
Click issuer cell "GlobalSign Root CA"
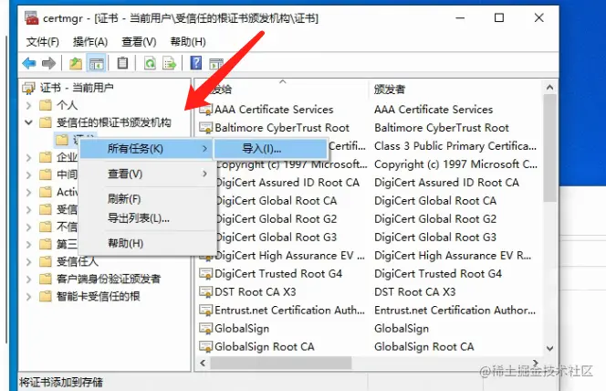424,346
